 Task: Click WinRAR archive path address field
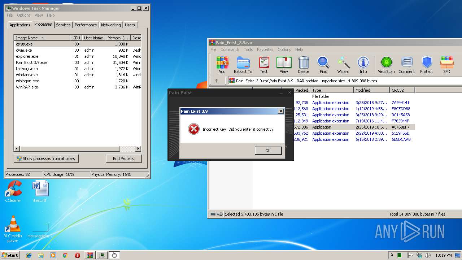point(345,81)
